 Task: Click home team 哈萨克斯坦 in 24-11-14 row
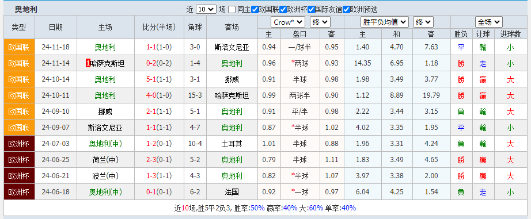108,63
